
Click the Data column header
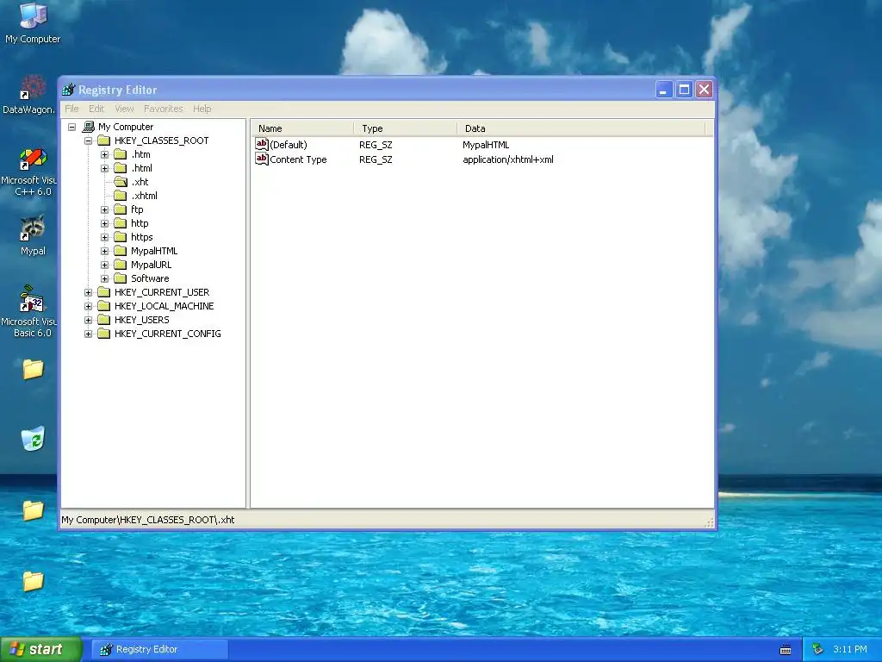581,128
